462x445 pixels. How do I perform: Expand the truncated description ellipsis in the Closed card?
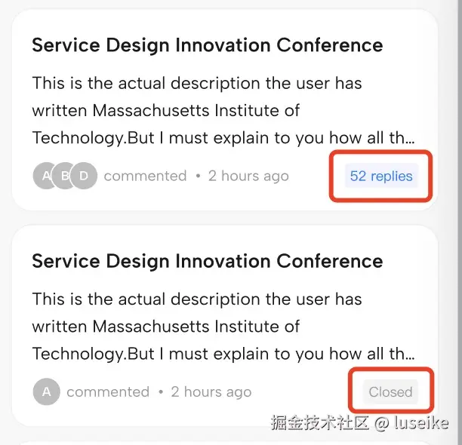click(x=410, y=354)
